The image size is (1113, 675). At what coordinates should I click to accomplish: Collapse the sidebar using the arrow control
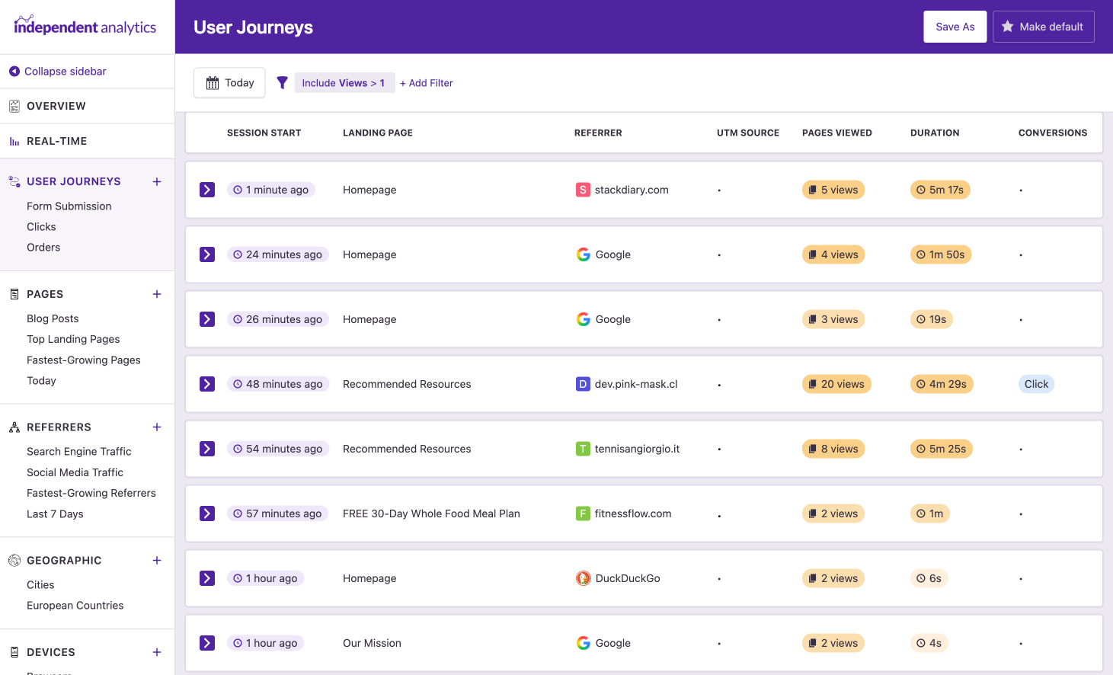[x=14, y=71]
